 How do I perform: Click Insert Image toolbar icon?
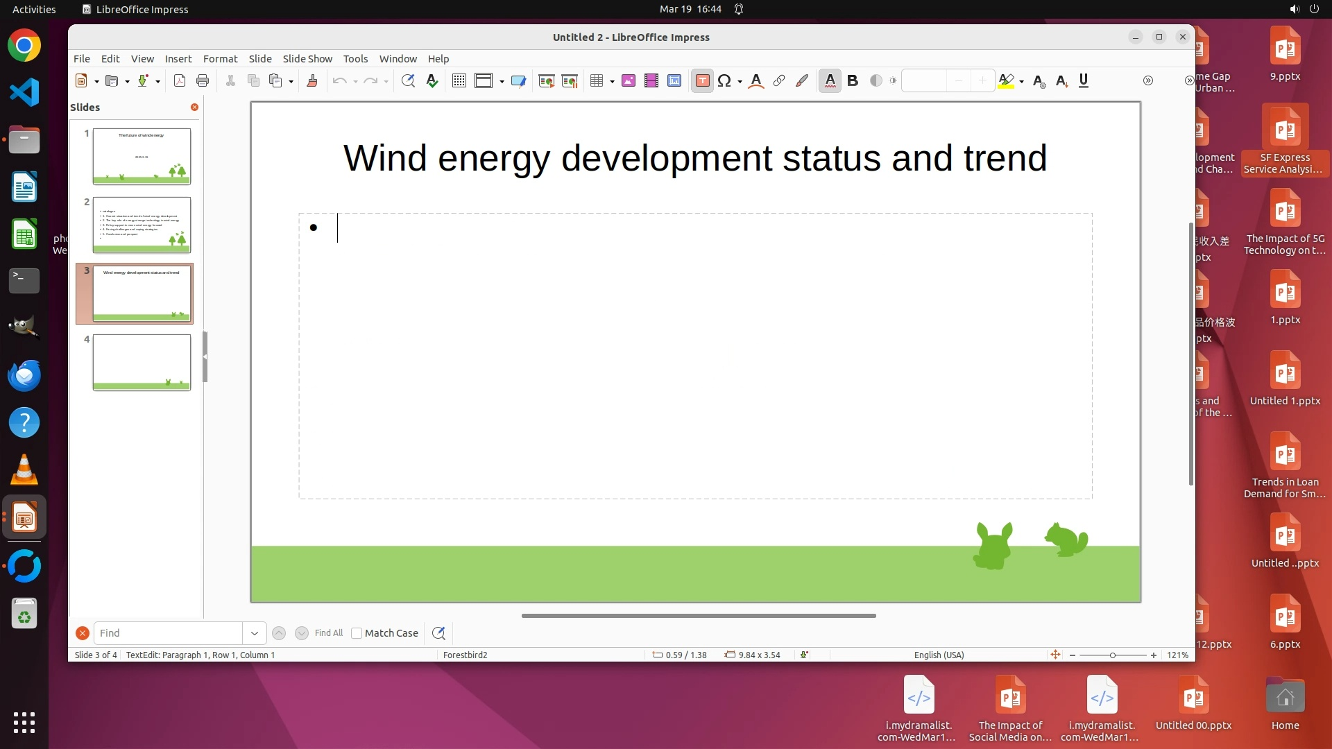click(629, 81)
